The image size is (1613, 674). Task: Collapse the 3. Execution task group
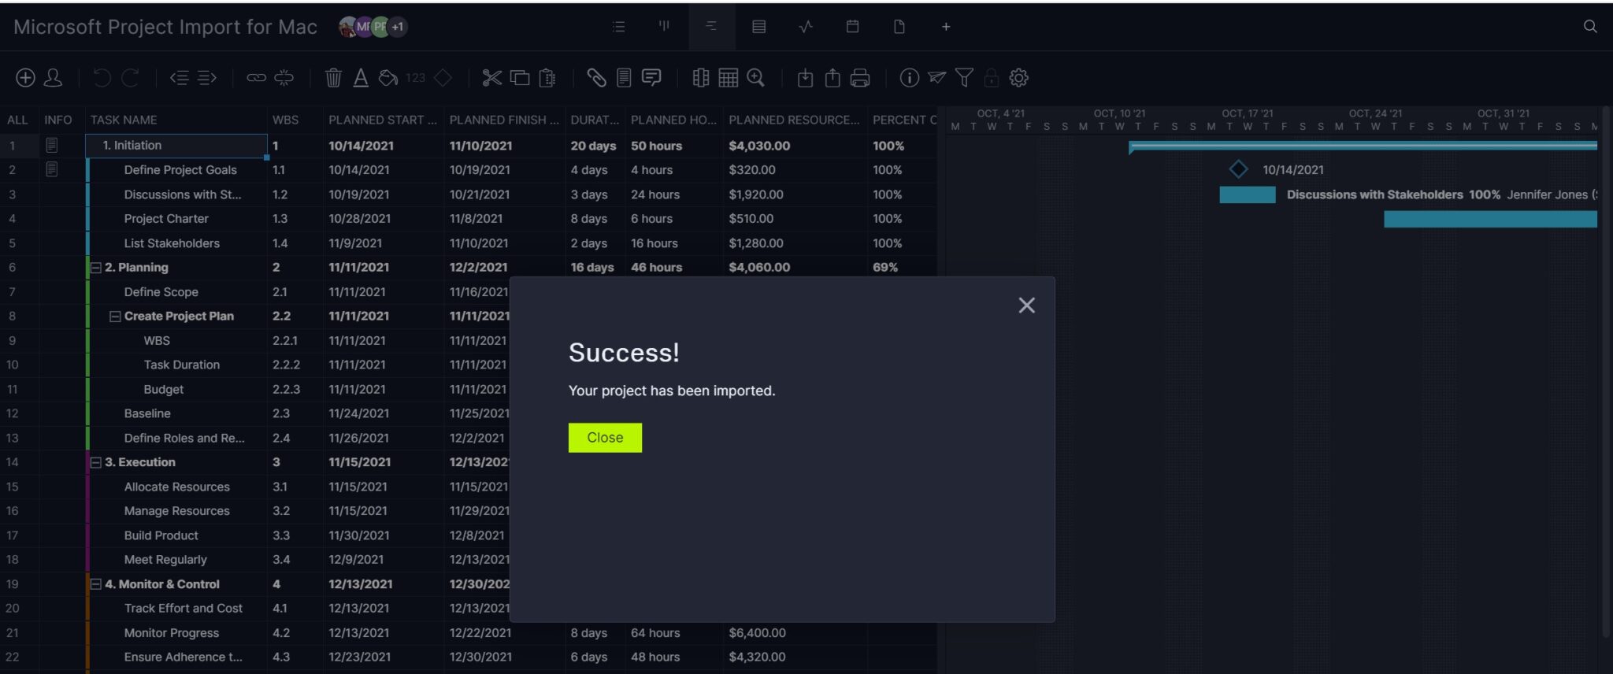click(x=96, y=463)
